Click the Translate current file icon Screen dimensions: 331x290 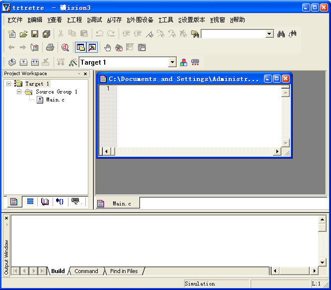[12, 62]
